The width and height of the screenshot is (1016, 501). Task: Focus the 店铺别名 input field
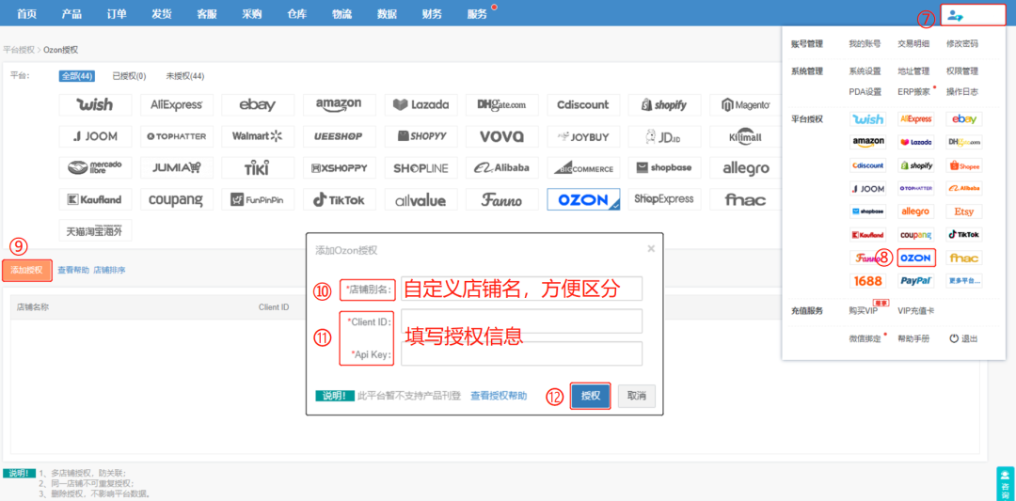coord(521,289)
